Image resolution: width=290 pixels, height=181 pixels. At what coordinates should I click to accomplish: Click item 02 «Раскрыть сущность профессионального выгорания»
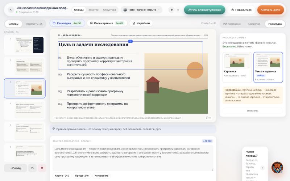98,76
